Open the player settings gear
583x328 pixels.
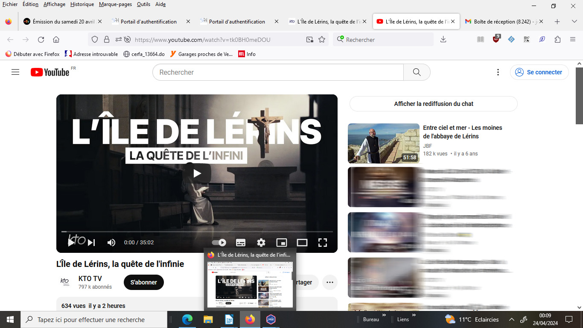coord(261,243)
